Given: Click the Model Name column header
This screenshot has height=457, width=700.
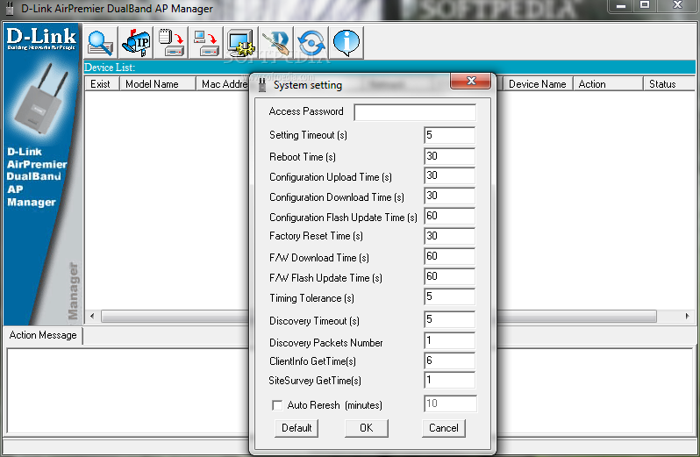Looking at the screenshot, I should coord(157,84).
